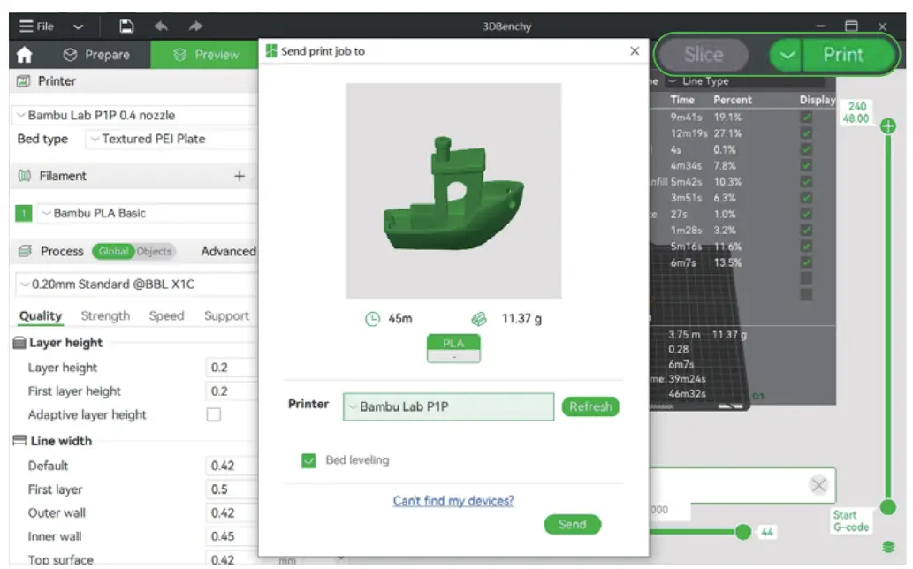Open the Speed settings tab
This screenshot has width=913, height=569.
coord(166,316)
